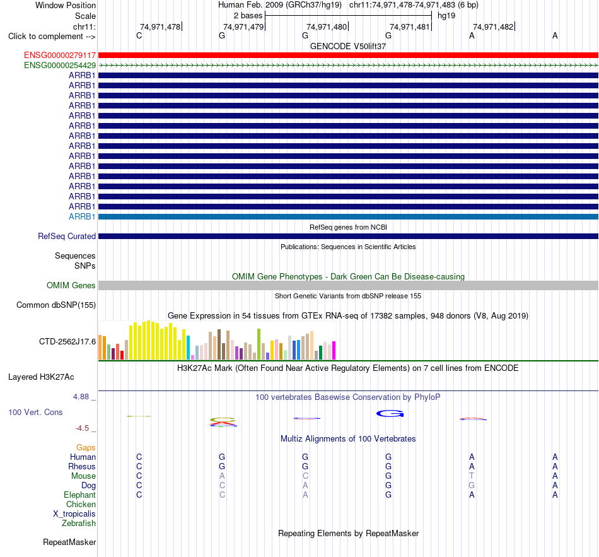Click the light blue ARRB1 transcript bar
Viewport: 599px width, 557px height.
click(x=348, y=217)
